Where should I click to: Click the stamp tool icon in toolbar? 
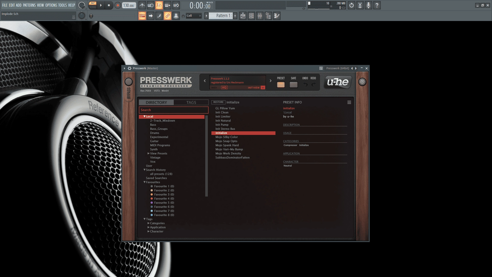[x=176, y=16]
